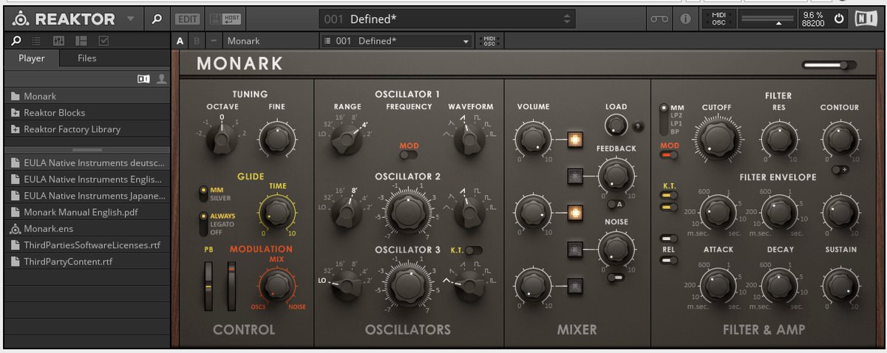Image resolution: width=887 pixels, height=353 pixels.
Task: Click the PB pitch bend wheel
Action: pos(210,285)
